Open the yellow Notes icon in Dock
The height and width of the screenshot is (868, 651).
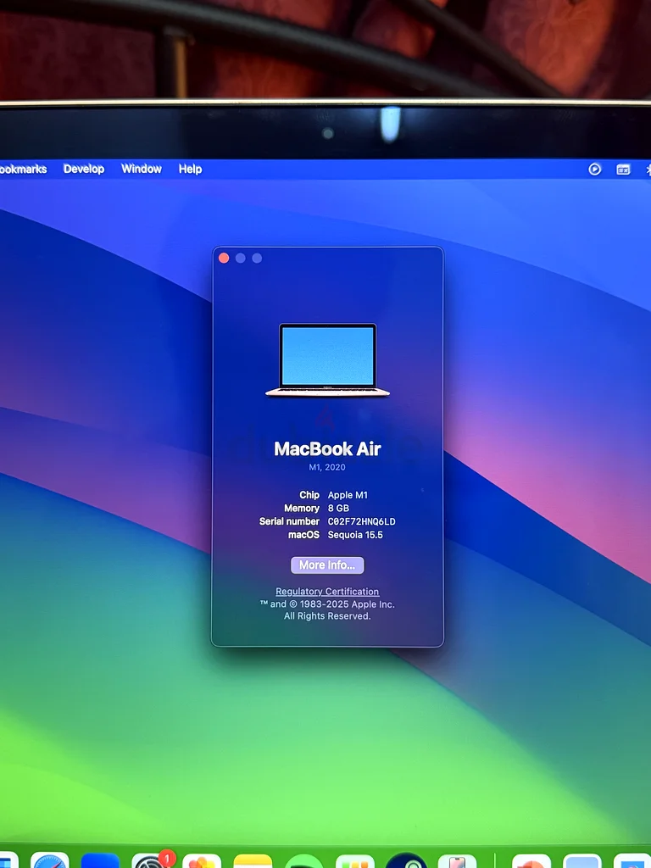click(x=253, y=861)
